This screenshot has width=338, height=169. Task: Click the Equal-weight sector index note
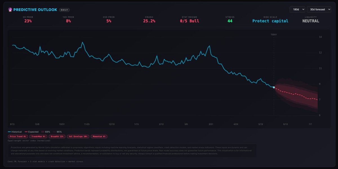[29, 140]
